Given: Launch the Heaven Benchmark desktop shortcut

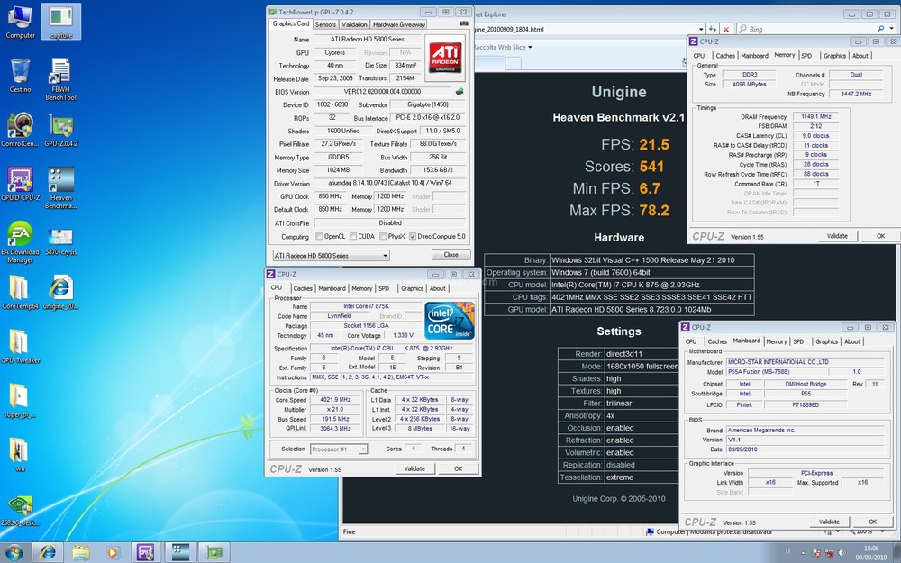Looking at the screenshot, I should tap(61, 187).
